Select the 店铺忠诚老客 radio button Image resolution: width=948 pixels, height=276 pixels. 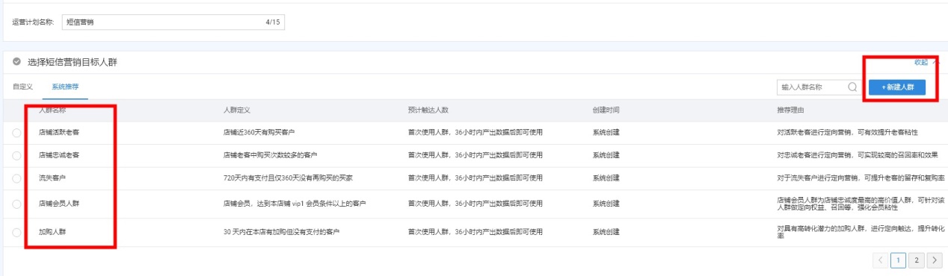click(17, 155)
